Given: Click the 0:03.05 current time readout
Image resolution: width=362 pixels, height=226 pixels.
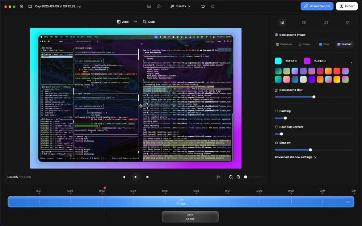Looking at the screenshot, I should [x=12, y=177].
